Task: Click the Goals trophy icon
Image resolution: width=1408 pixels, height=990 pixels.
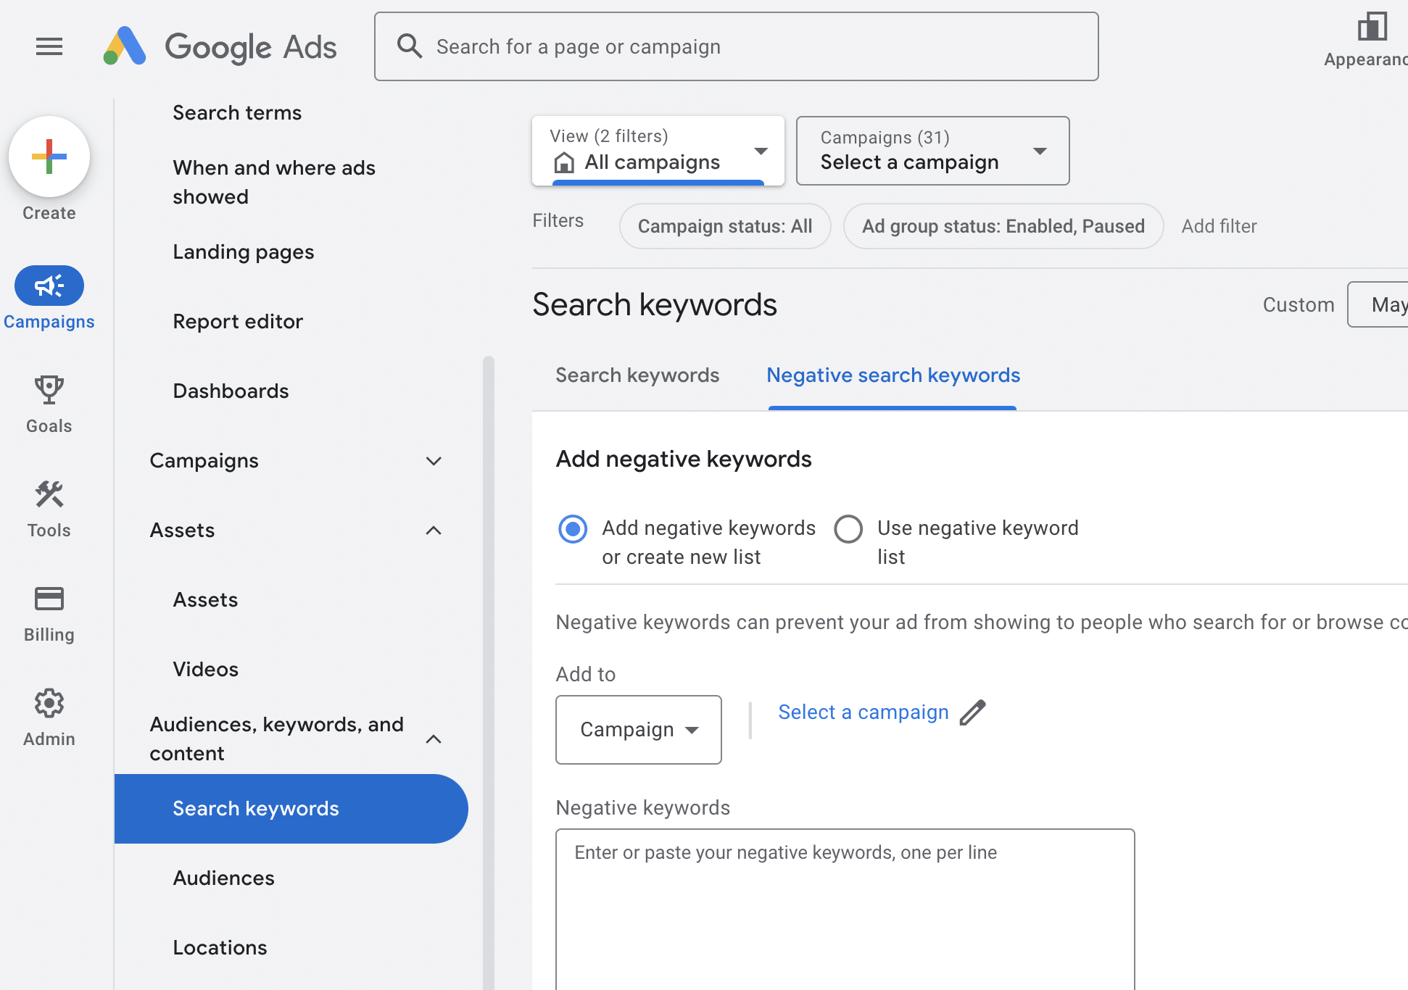Action: click(x=49, y=388)
